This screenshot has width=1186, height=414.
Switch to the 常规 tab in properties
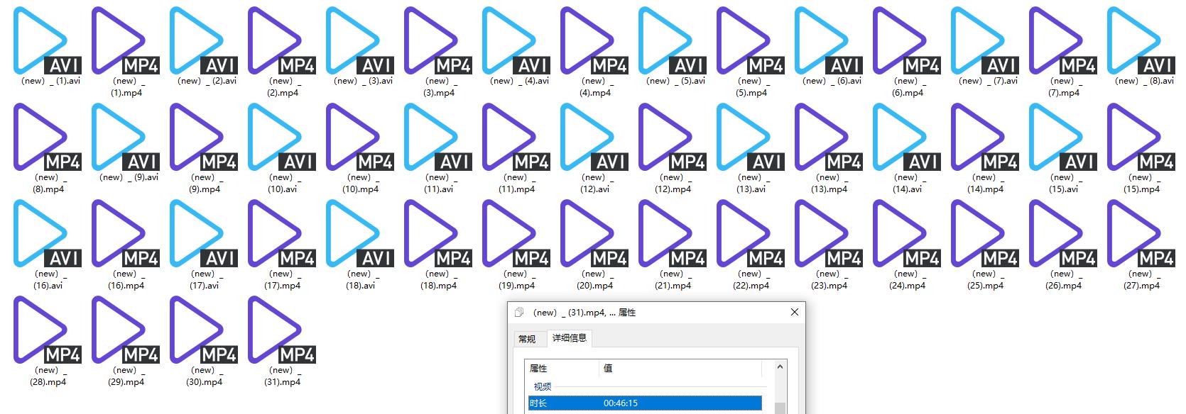(527, 339)
